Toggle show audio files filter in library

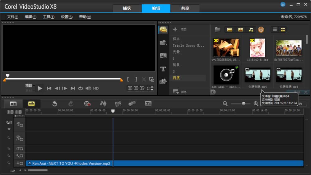coord(251,30)
